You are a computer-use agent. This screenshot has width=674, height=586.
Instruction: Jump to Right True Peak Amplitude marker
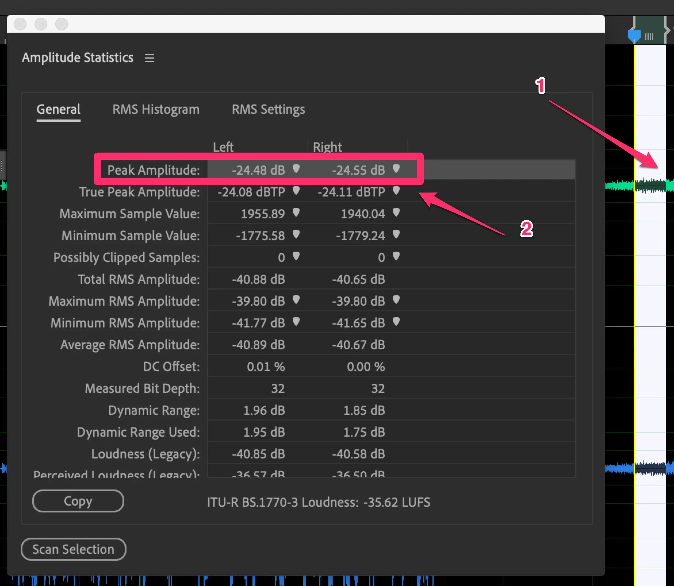click(x=396, y=191)
